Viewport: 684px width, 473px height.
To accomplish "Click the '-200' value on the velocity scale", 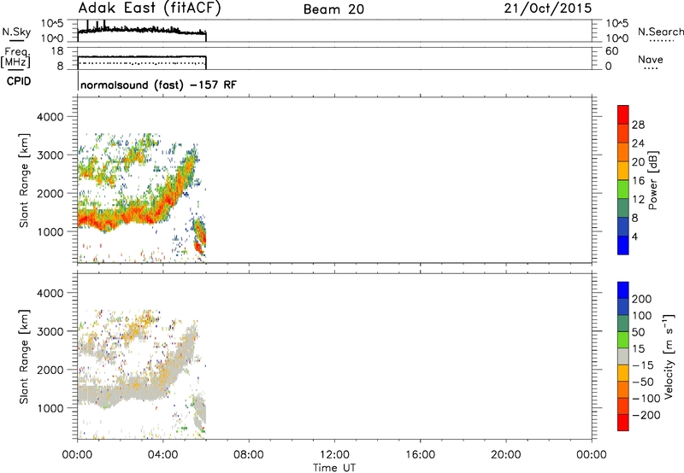I will tap(646, 415).
